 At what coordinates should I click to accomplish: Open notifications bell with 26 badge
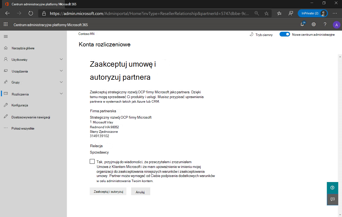tap(303, 24)
